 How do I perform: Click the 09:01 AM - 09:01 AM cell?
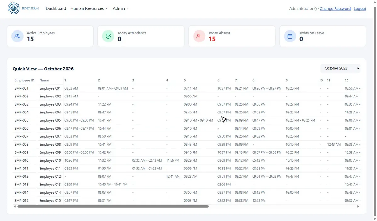tap(113, 88)
